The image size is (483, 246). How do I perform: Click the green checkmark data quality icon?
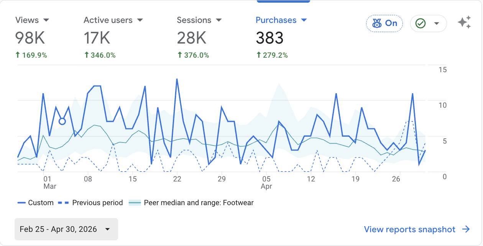(421, 24)
